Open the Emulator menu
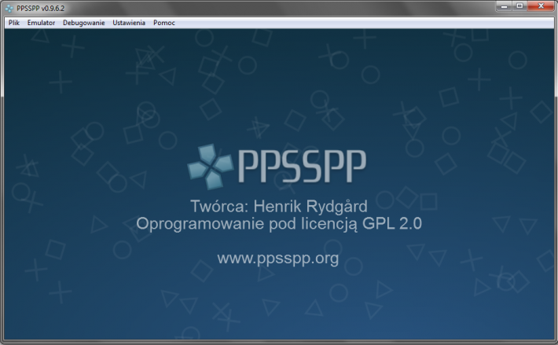 41,23
